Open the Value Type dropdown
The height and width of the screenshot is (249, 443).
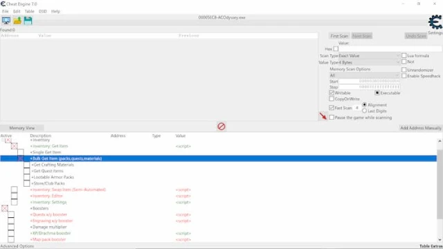tap(369, 62)
